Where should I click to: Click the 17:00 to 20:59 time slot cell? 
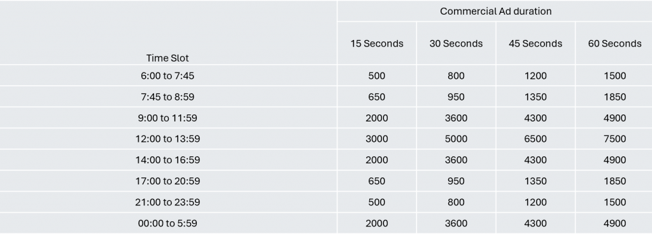pyautogui.click(x=168, y=181)
